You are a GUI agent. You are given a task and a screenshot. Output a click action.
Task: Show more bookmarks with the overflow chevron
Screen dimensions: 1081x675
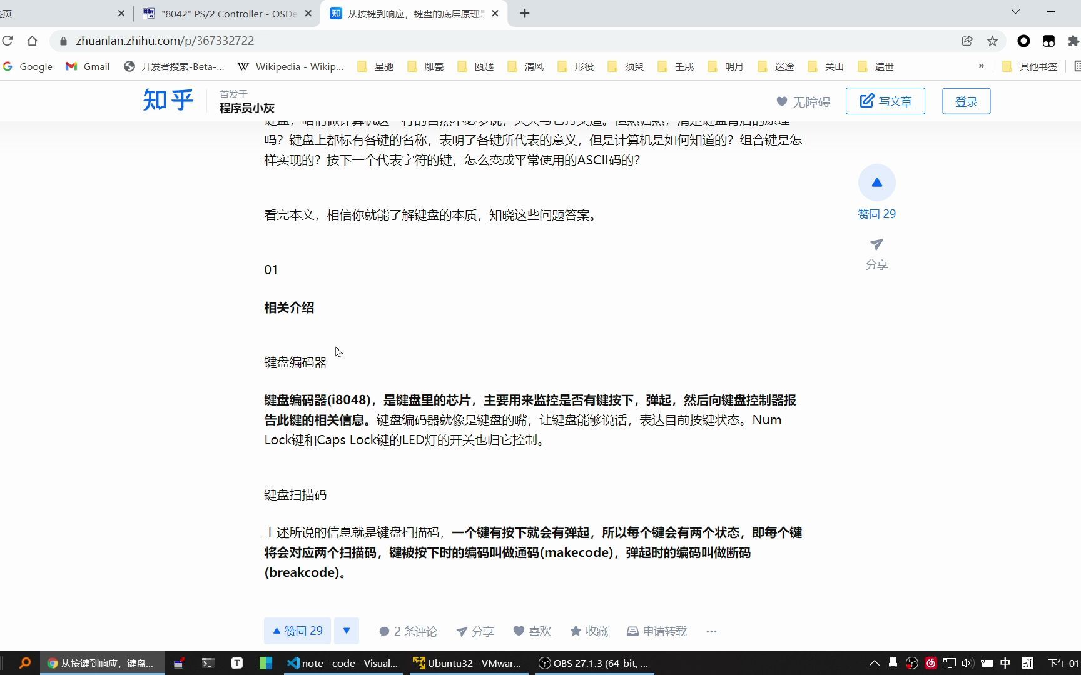pyautogui.click(x=981, y=66)
